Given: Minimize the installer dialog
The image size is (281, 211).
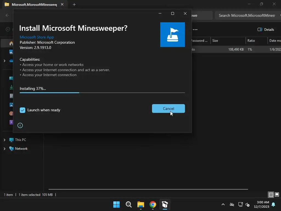Looking at the screenshot, I should (x=160, y=13).
